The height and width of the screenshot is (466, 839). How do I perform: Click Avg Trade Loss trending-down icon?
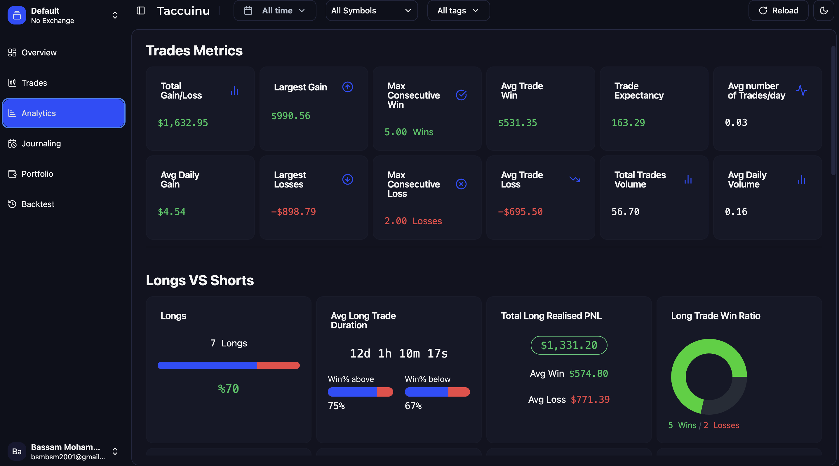(x=575, y=179)
